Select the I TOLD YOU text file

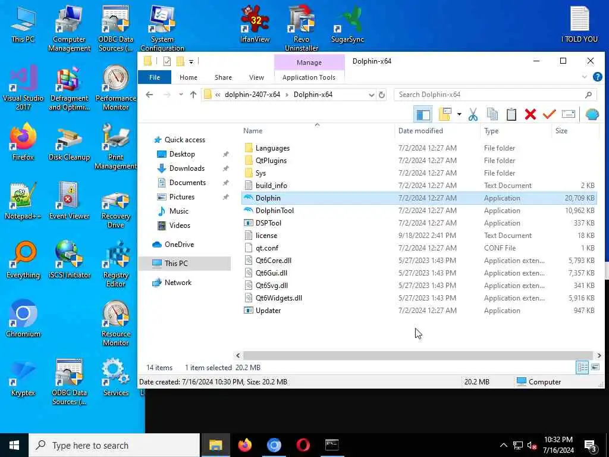(x=579, y=24)
